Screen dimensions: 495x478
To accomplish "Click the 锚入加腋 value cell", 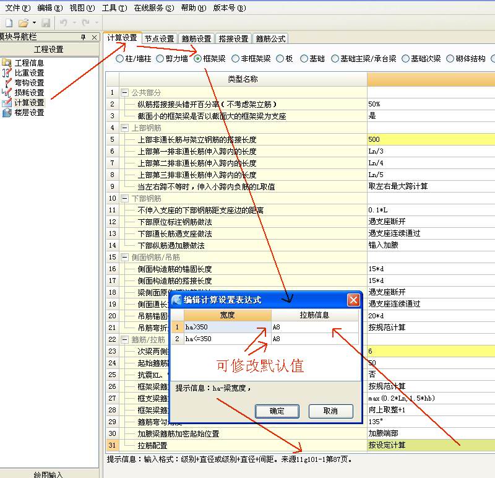I will coord(431,245).
